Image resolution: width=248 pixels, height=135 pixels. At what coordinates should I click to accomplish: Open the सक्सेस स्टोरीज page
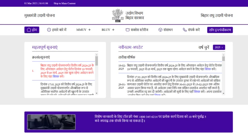tap(137, 30)
